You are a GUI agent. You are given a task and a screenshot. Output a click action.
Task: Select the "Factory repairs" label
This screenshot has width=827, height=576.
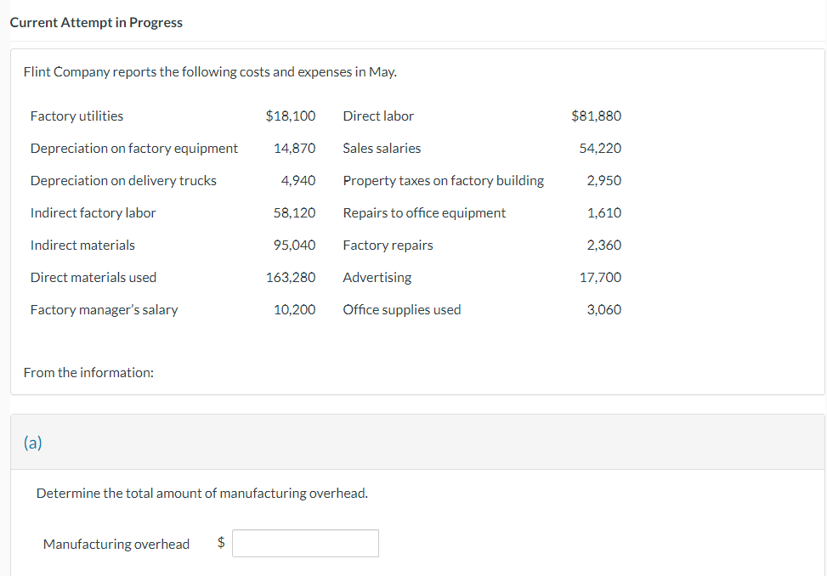coord(388,246)
